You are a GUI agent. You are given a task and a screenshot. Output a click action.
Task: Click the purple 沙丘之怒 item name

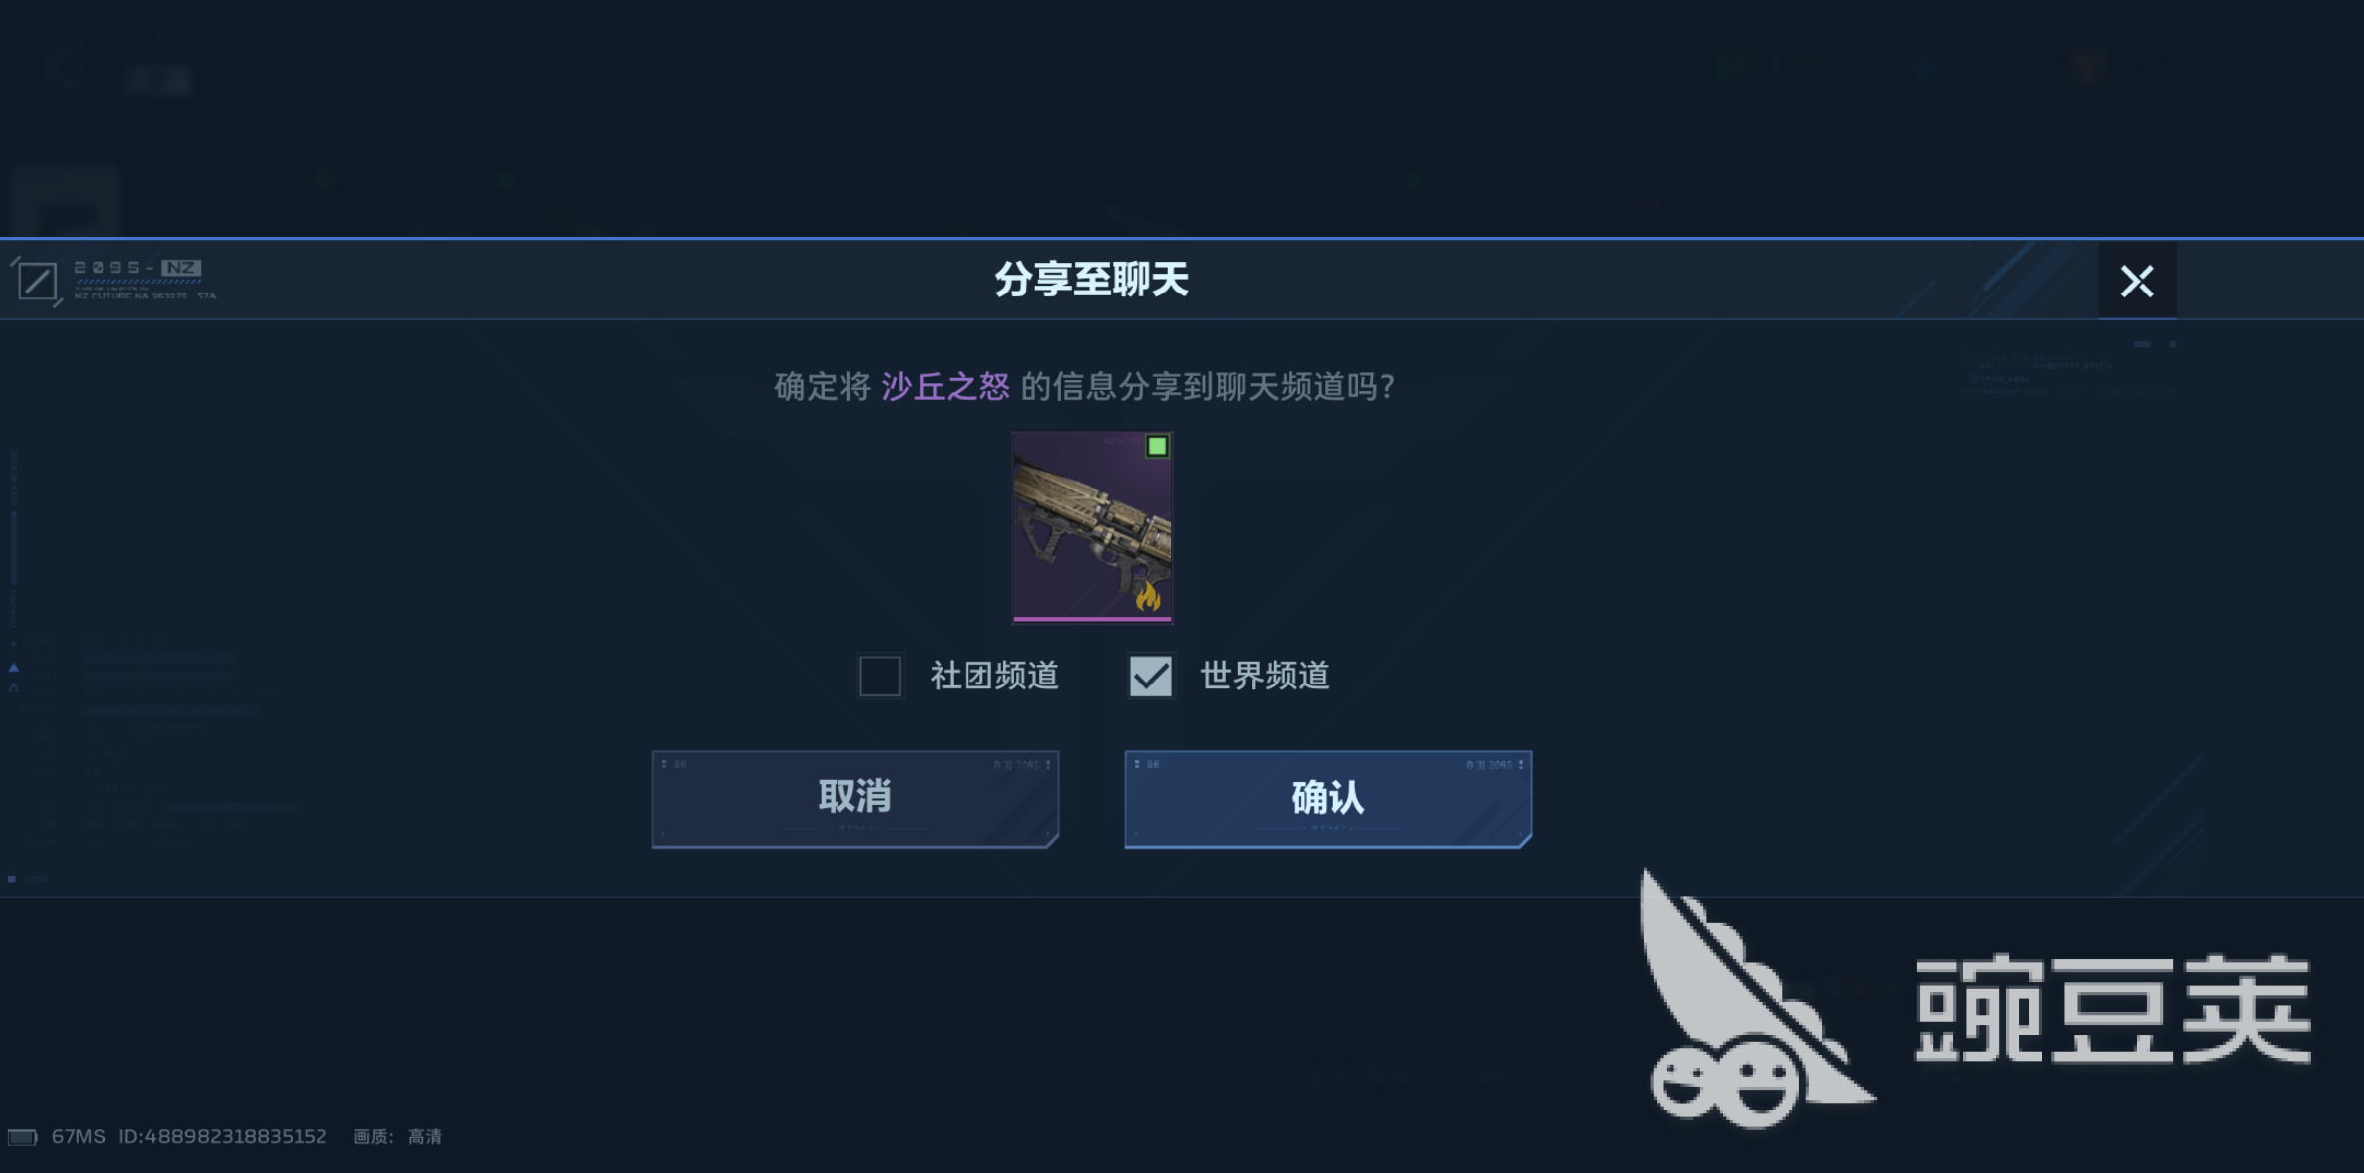946,387
